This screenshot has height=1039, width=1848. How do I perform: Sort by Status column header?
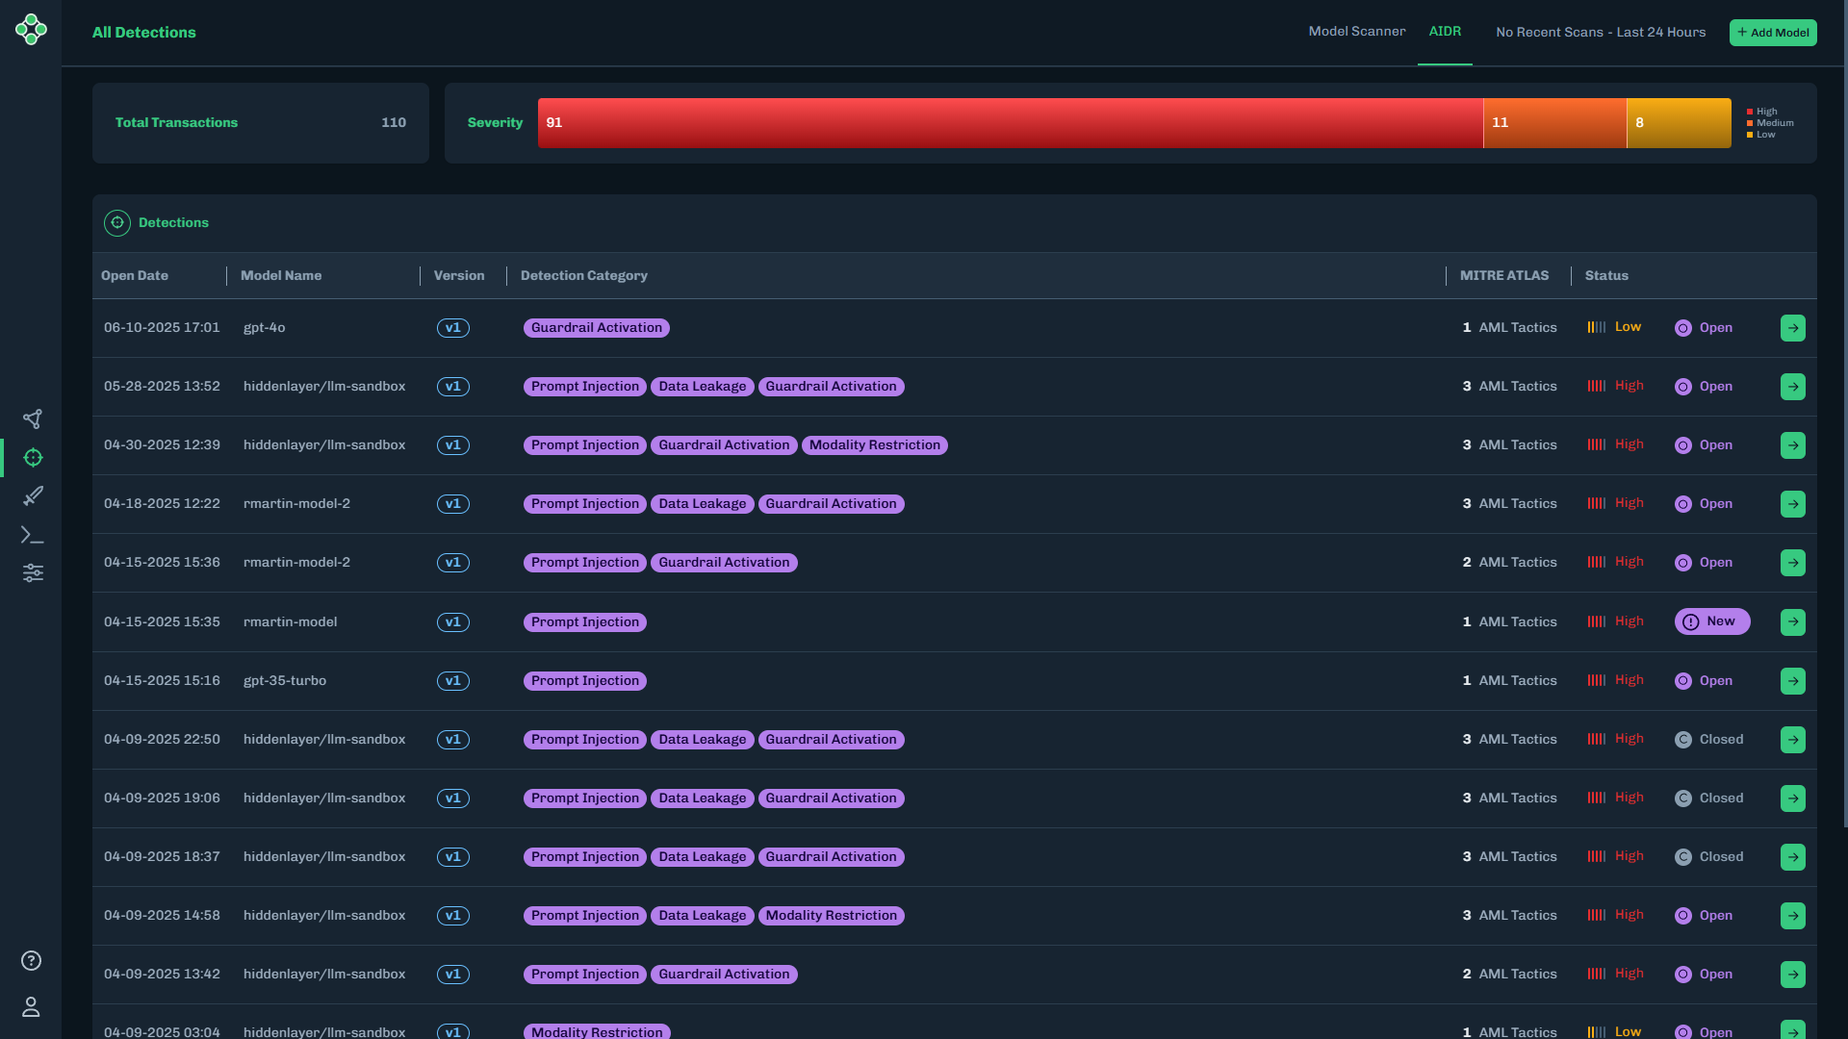coord(1606,276)
